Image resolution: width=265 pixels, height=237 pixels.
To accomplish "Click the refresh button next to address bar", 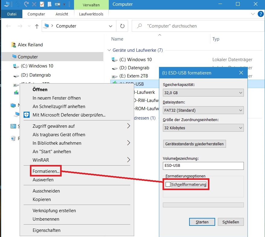I will pos(122,26).
